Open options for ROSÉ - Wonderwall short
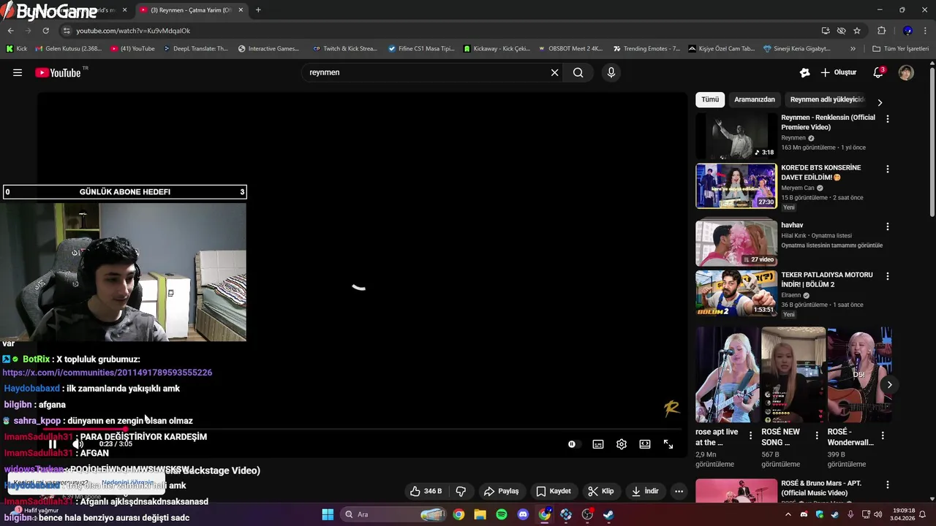 (883, 435)
